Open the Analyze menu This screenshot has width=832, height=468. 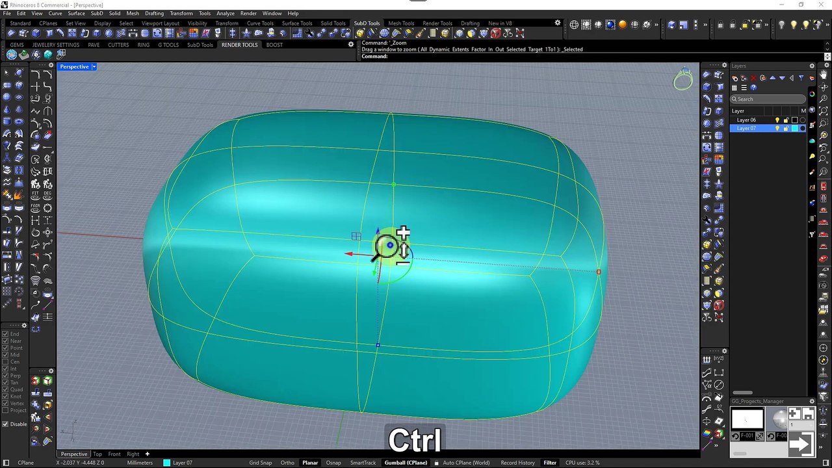click(226, 13)
